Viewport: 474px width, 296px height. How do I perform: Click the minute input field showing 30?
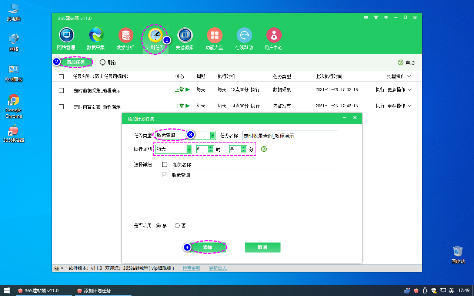click(235, 149)
